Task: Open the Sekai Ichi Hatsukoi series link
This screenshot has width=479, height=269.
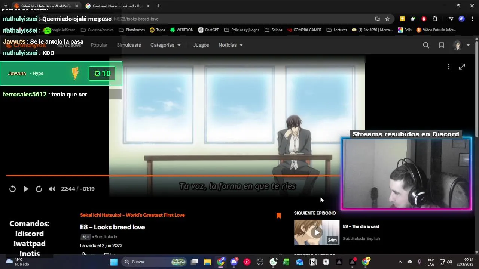Action: (132, 215)
